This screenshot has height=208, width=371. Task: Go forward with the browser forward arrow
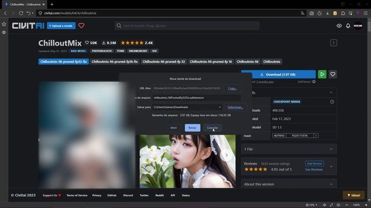click(13, 13)
